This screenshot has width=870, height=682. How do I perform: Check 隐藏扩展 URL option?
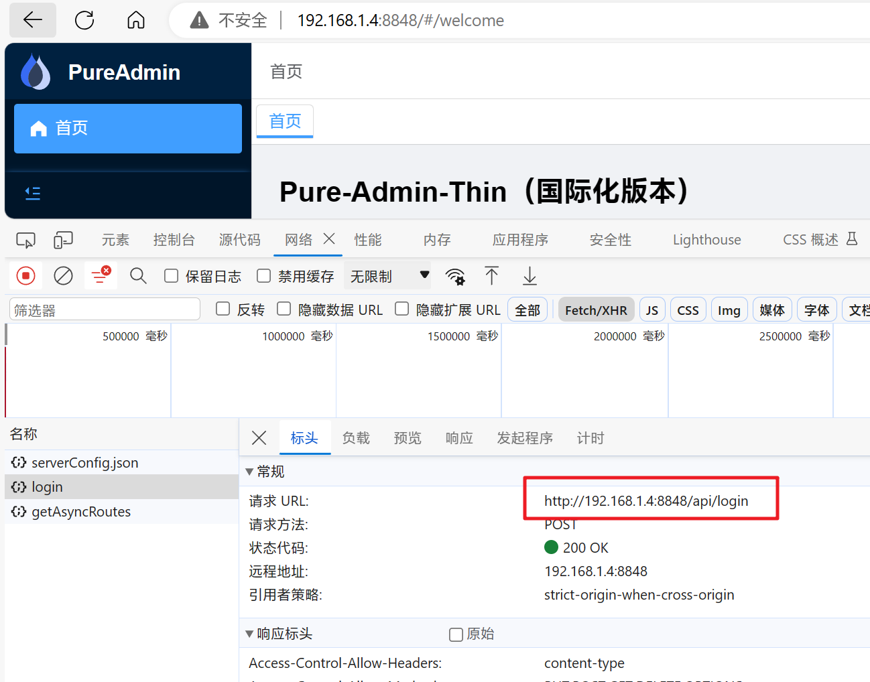click(x=402, y=309)
